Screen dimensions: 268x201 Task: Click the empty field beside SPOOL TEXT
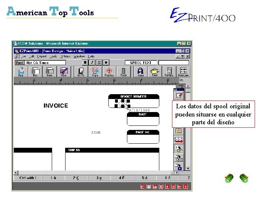click(174, 63)
